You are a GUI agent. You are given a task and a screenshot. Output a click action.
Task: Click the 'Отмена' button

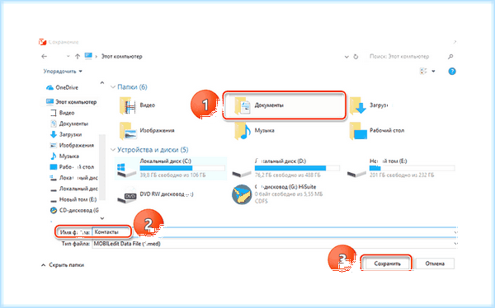[x=435, y=264]
